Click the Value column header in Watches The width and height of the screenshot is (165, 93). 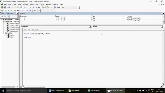(x=73, y=16)
